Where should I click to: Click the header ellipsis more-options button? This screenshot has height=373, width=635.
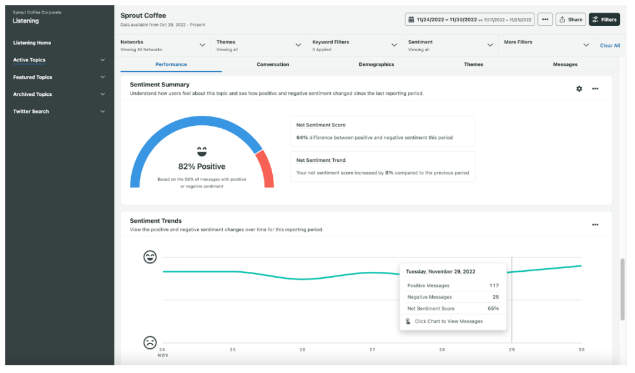[x=545, y=19]
